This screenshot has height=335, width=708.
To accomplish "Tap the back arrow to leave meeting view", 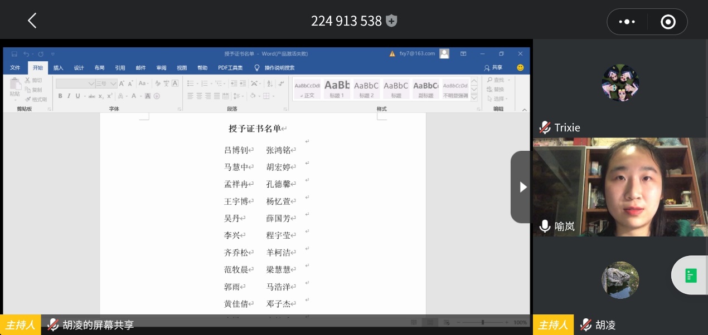I will (x=32, y=21).
